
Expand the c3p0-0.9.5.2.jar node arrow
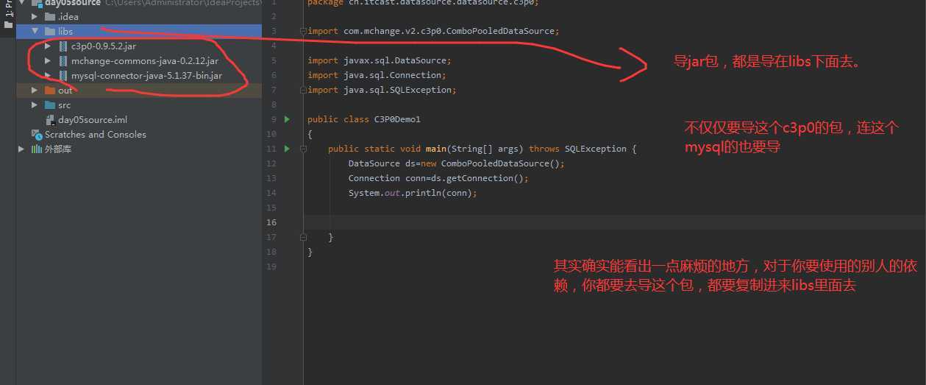point(48,46)
